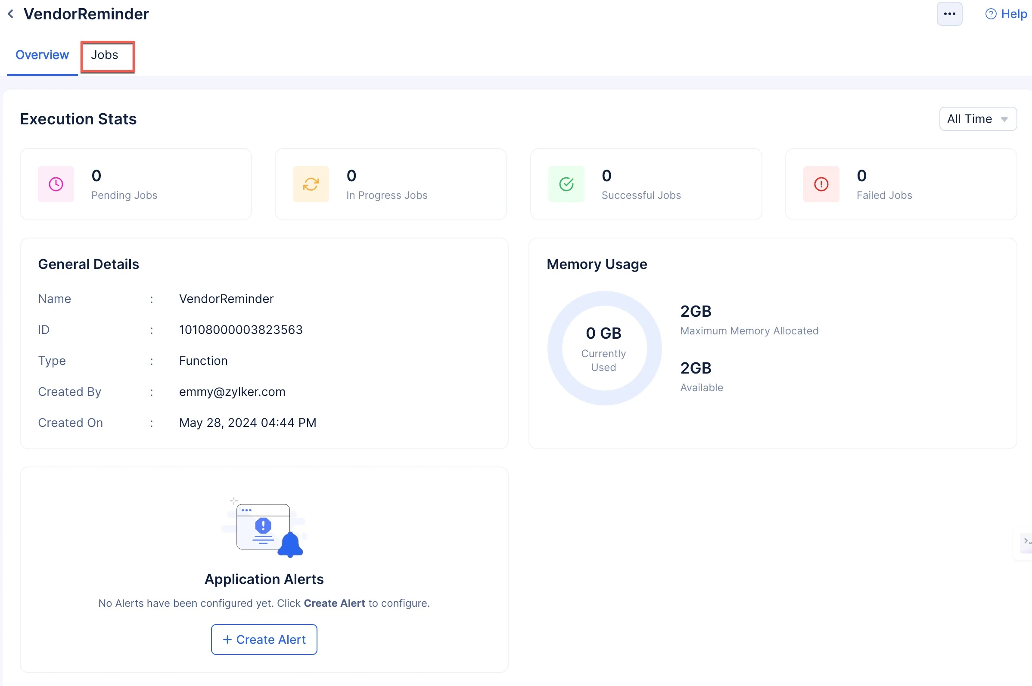Click the arrow in All Time selector
The width and height of the screenshot is (1032, 686).
[x=1004, y=120]
